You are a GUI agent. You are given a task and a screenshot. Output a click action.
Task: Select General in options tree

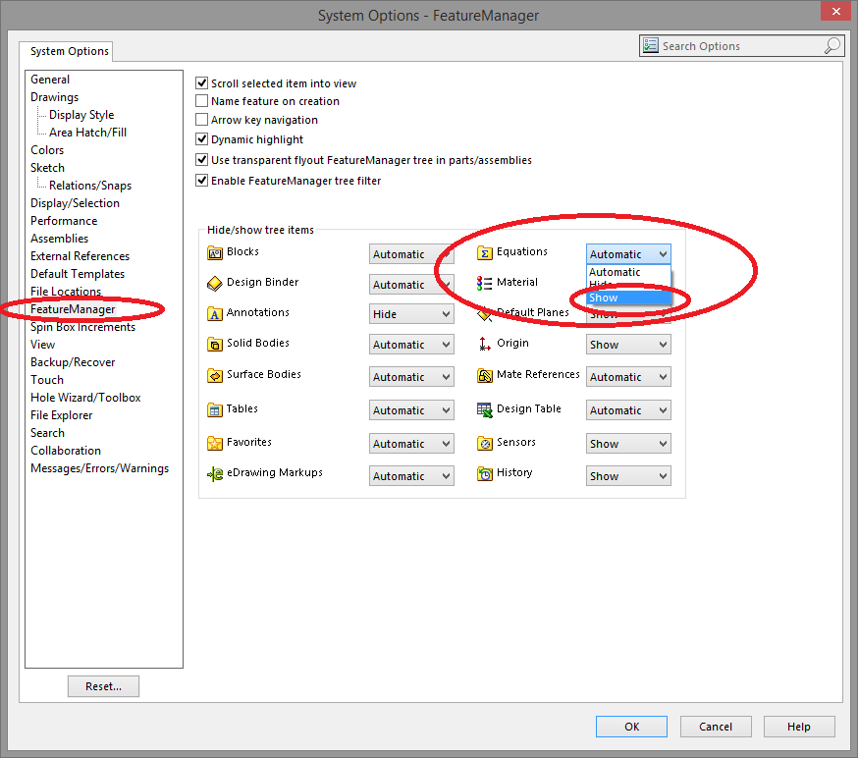[x=50, y=80]
